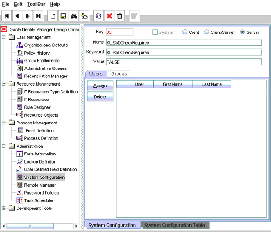Viewport: 271px width, 232px height.
Task: Click the Rule Designer icon
Action: 19,107
